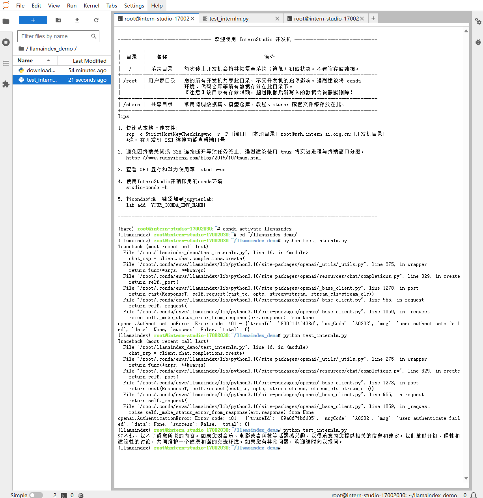This screenshot has width=483, height=498.
Task: Open the debugger panel on the right
Action: tap(478, 41)
